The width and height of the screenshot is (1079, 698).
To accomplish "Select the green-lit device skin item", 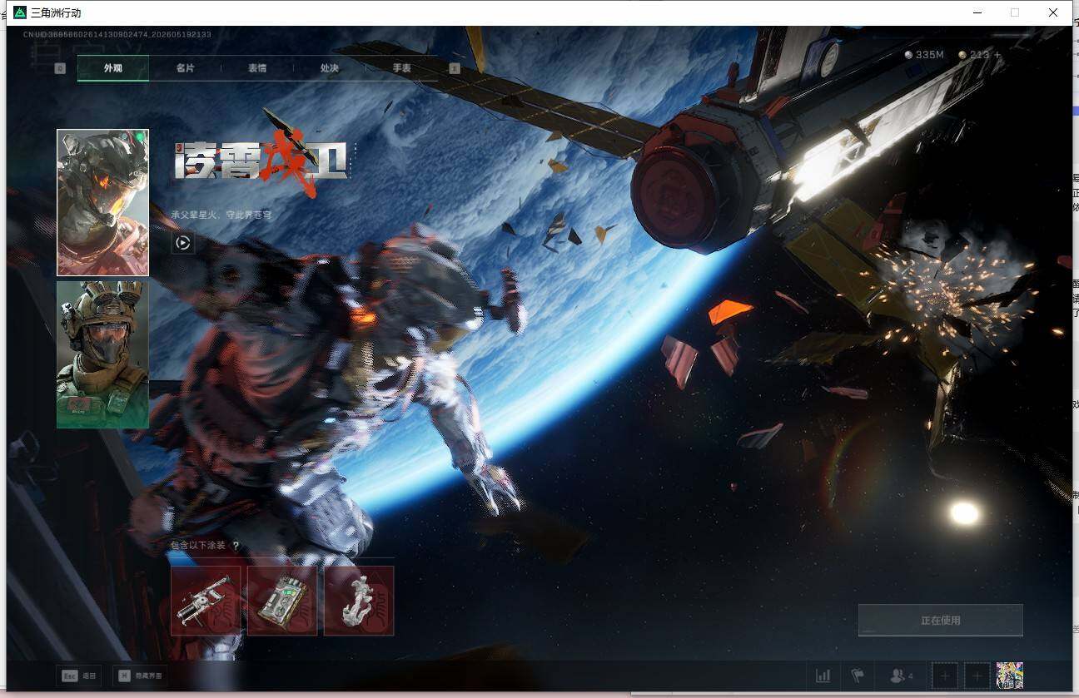I will pyautogui.click(x=282, y=601).
